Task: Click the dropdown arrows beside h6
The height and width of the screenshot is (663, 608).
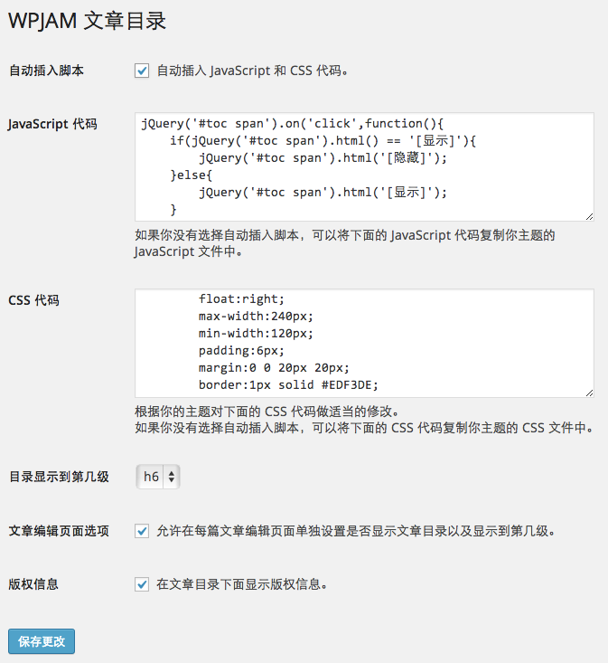Action: tap(172, 477)
